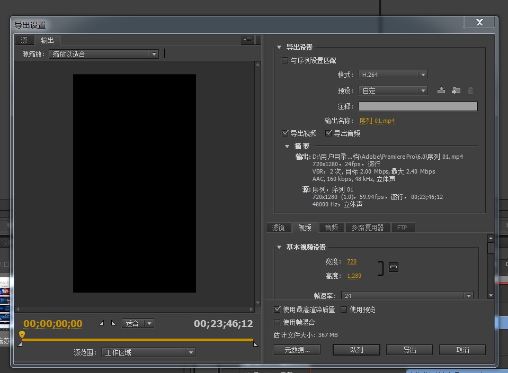
Task: Click the set In point triangle icon
Action: pyautogui.click(x=101, y=323)
